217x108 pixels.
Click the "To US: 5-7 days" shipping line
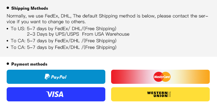coord(64,29)
